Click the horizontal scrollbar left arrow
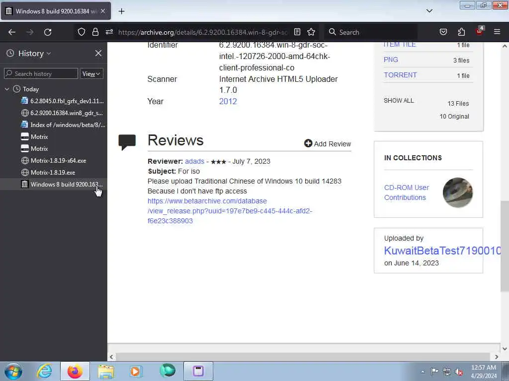Image resolution: width=509 pixels, height=381 pixels. click(x=111, y=357)
